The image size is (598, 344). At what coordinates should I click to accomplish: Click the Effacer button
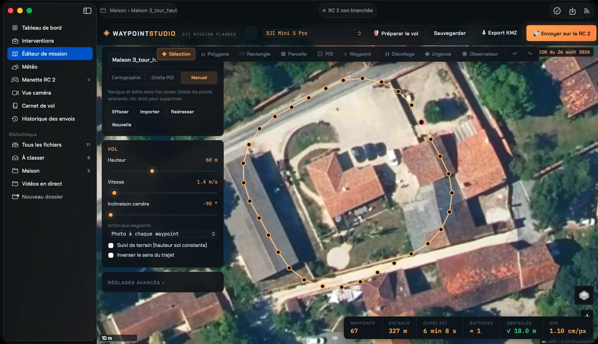pos(120,112)
